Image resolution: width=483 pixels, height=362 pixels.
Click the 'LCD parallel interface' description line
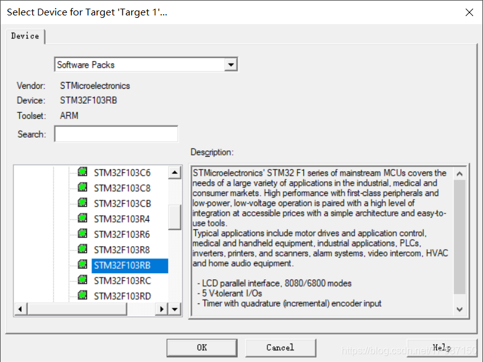[x=274, y=283]
